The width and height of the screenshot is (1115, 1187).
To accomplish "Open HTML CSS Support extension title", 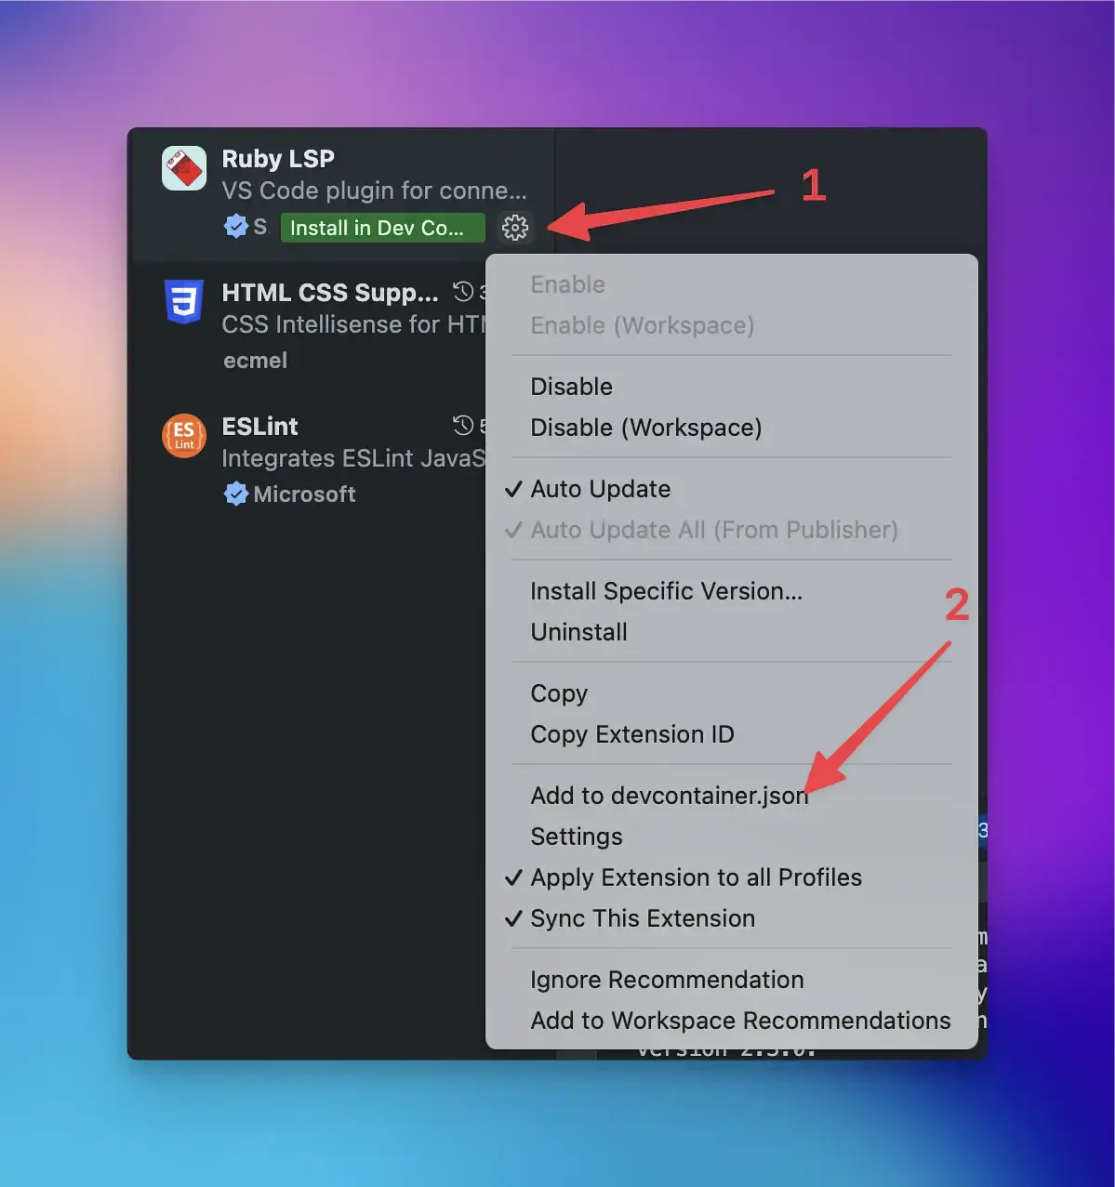I will (x=330, y=293).
